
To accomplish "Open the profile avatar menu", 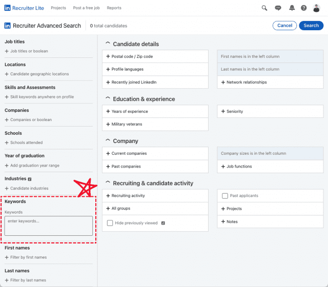I will pyautogui.click(x=317, y=8).
